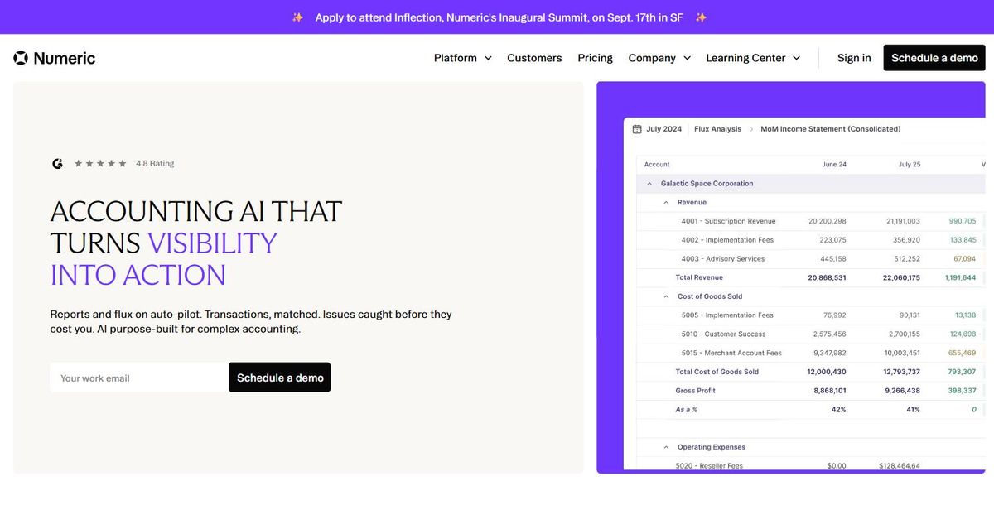Click the Gross Profit row label

click(x=696, y=391)
